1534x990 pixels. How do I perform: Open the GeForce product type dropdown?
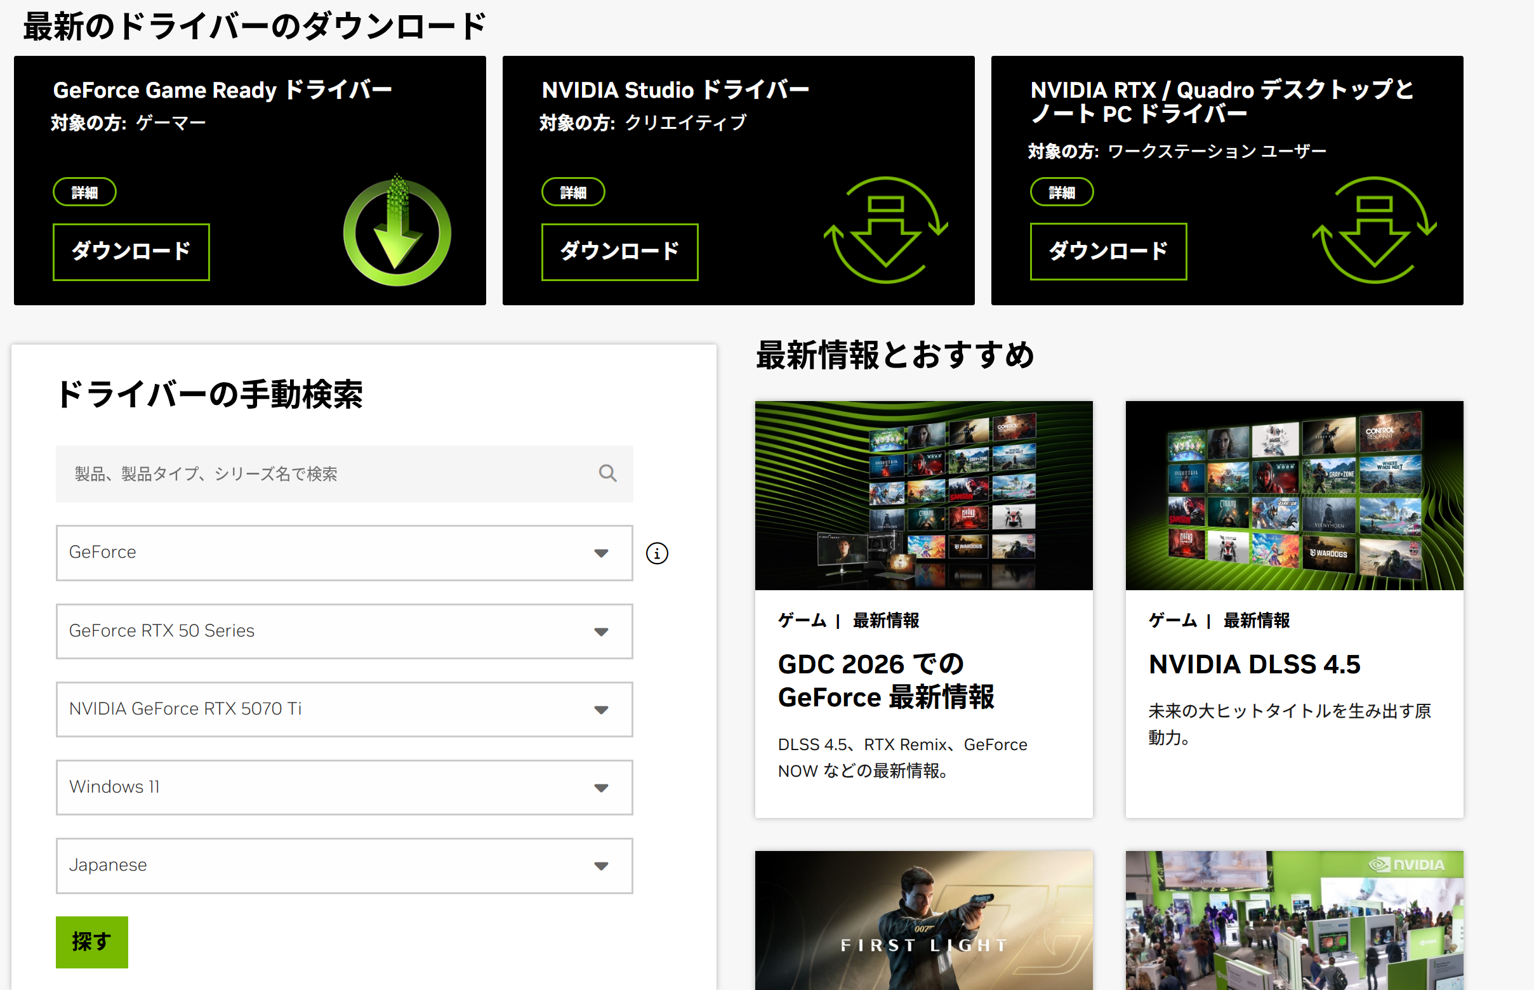pos(344,553)
